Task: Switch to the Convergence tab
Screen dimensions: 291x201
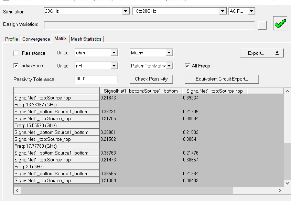Action: pyautogui.click(x=36, y=39)
